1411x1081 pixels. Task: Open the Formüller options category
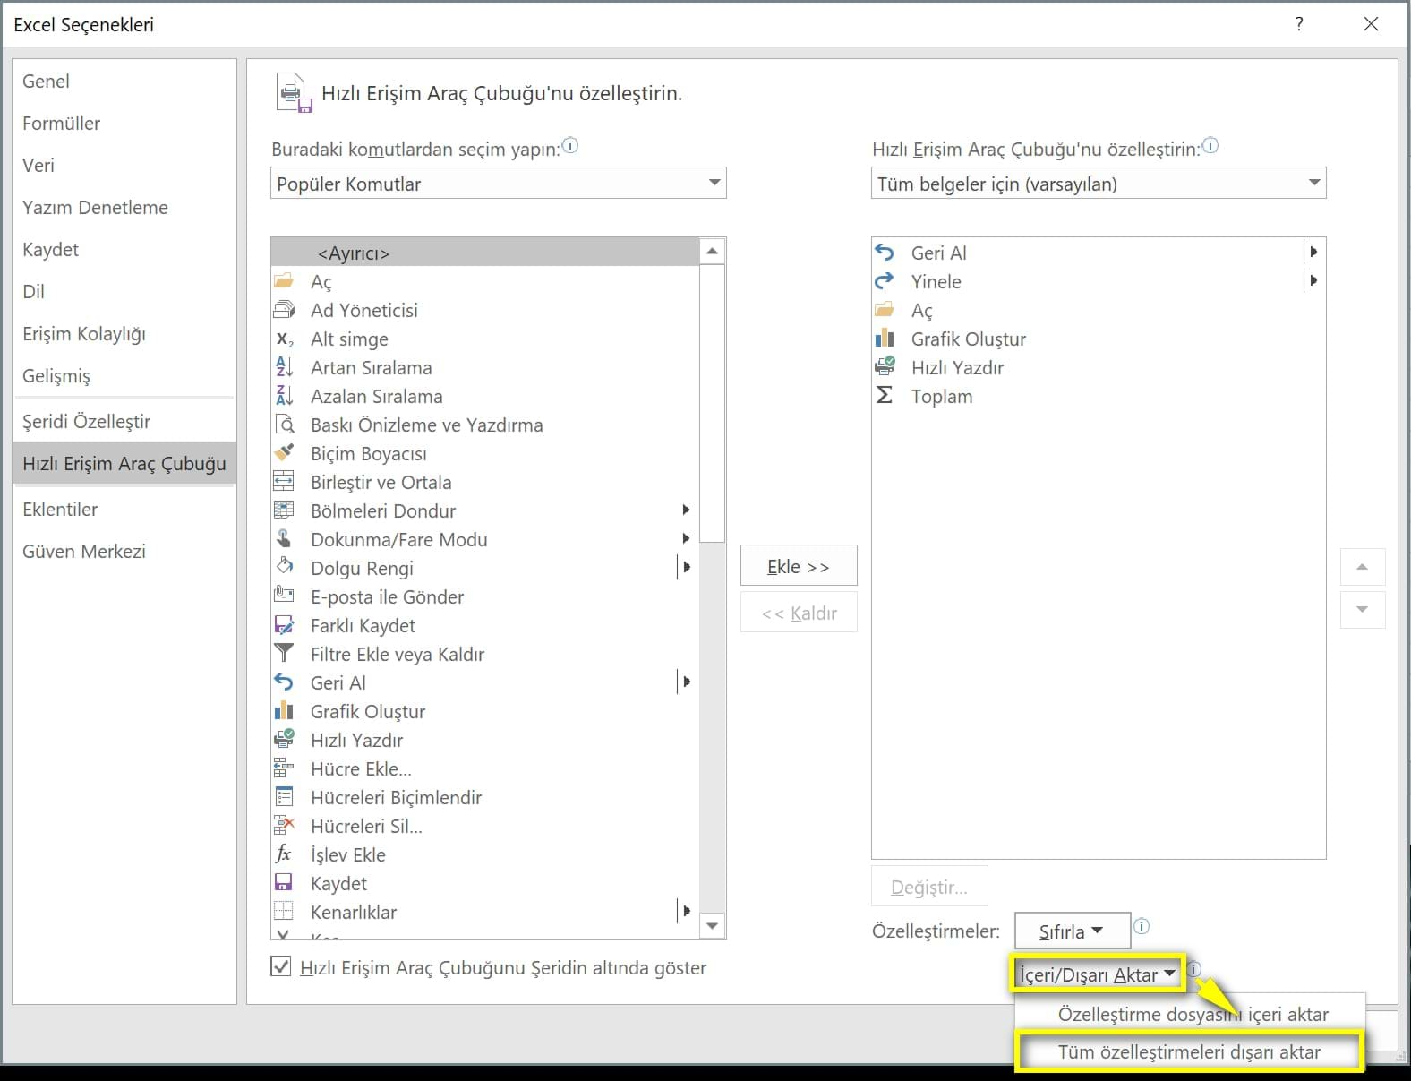124,124
